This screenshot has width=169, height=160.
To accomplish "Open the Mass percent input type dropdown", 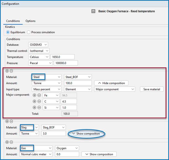I will pyautogui.click(x=47, y=89).
